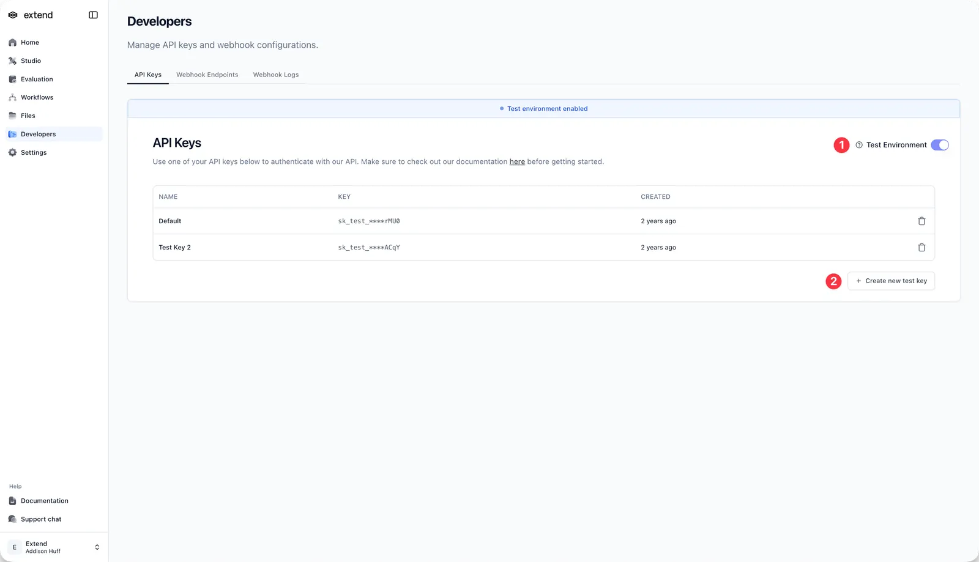Click the Developers sidebar icon

coord(12,135)
